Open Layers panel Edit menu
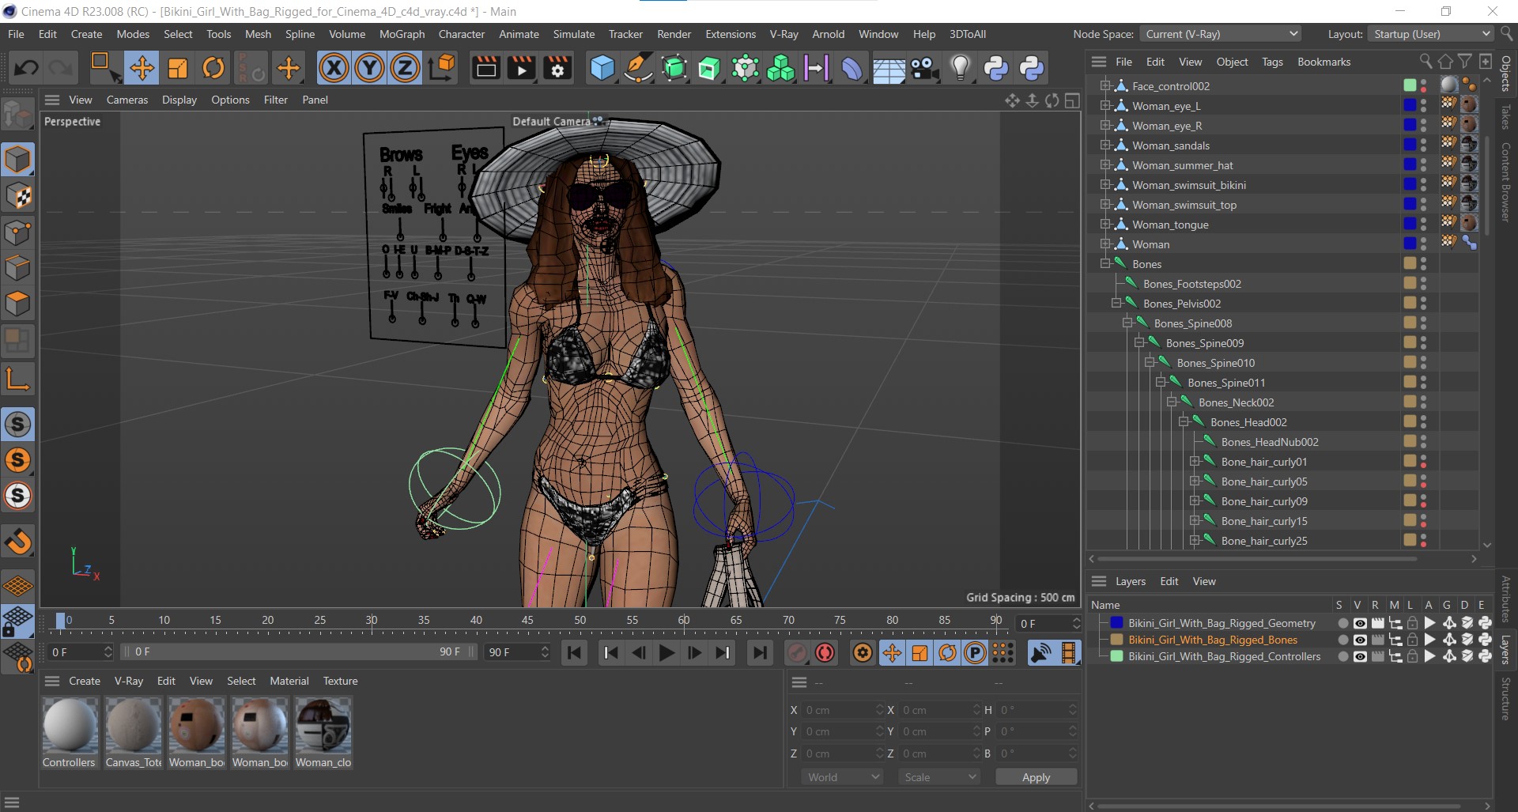 pyautogui.click(x=1169, y=581)
